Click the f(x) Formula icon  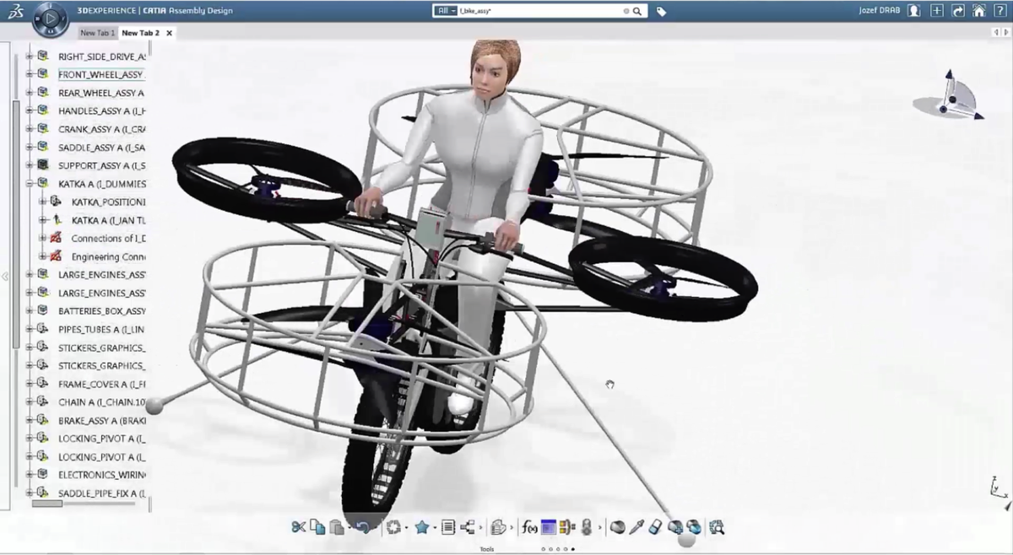(530, 527)
